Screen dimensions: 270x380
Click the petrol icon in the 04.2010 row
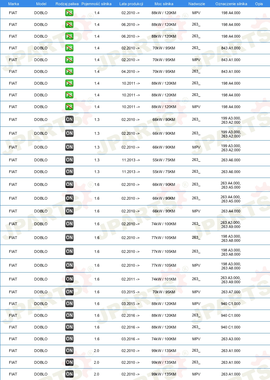(69, 72)
